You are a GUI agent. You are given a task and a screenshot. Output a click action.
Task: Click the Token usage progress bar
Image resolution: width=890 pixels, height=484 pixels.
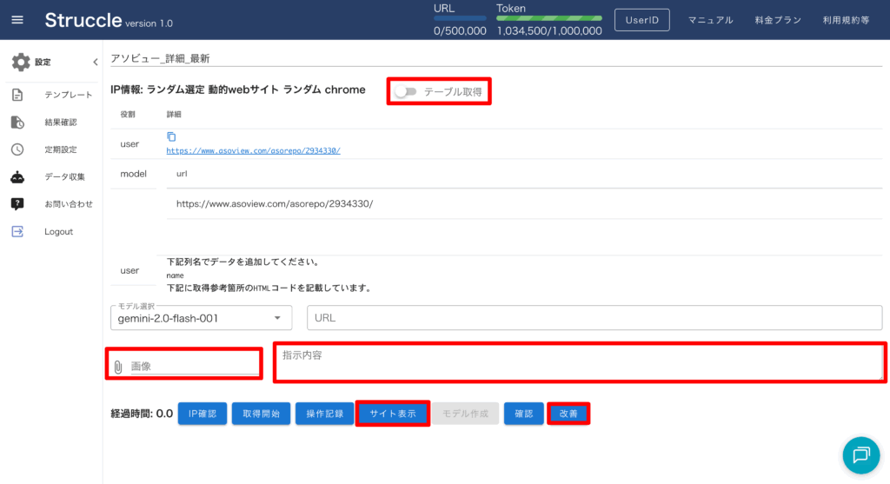[548, 17]
